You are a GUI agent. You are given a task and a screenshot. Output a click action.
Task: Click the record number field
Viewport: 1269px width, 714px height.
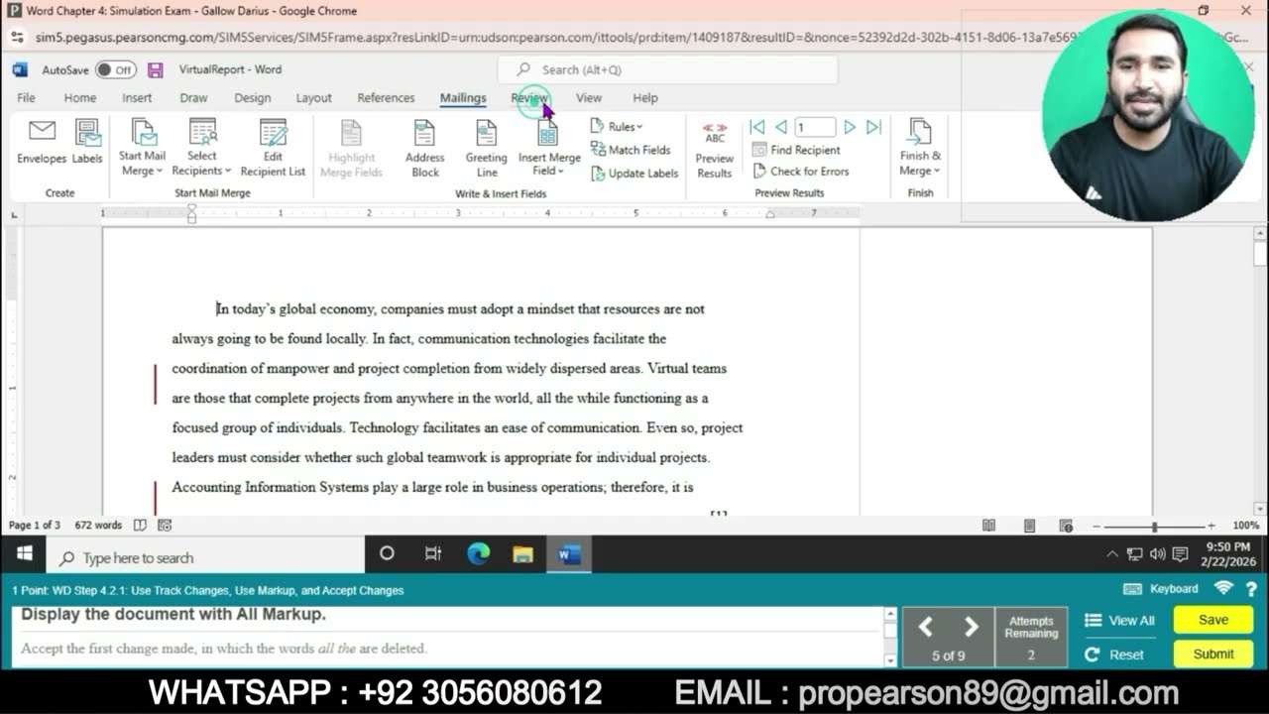point(815,127)
